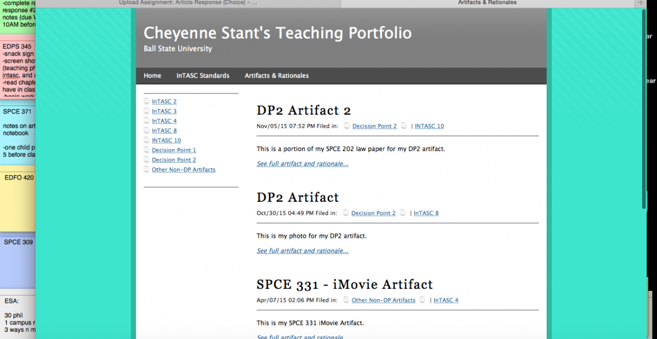Follow the INTASC 10 tag under DP2 Artifact 2
This screenshot has width=657, height=339.
click(x=429, y=126)
